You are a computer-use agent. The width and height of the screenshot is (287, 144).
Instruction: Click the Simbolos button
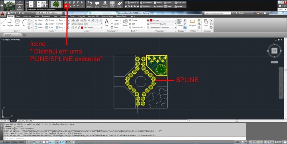coord(158,6)
